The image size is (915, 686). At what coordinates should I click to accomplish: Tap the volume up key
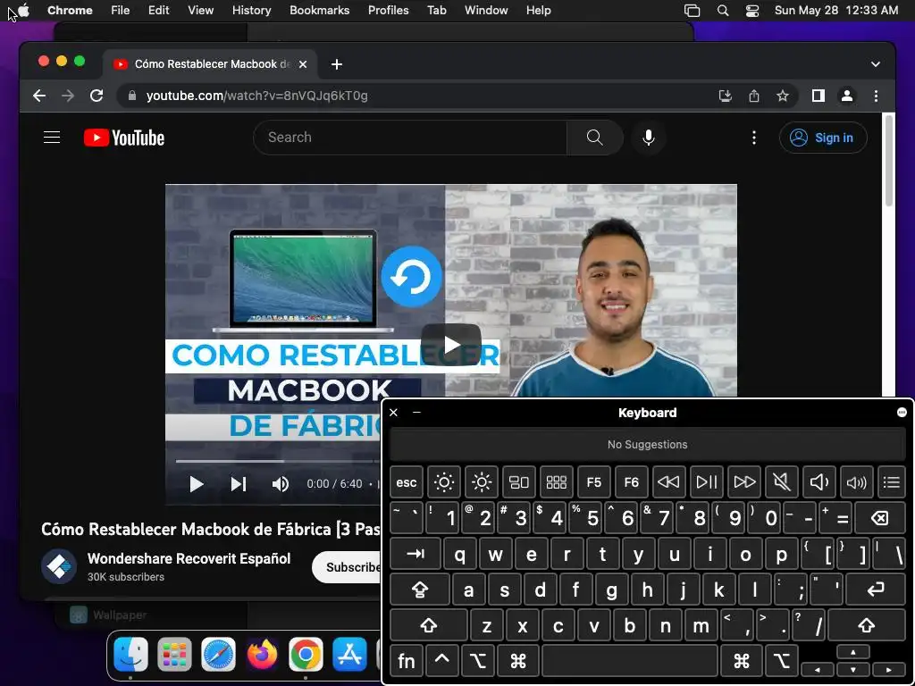857,482
